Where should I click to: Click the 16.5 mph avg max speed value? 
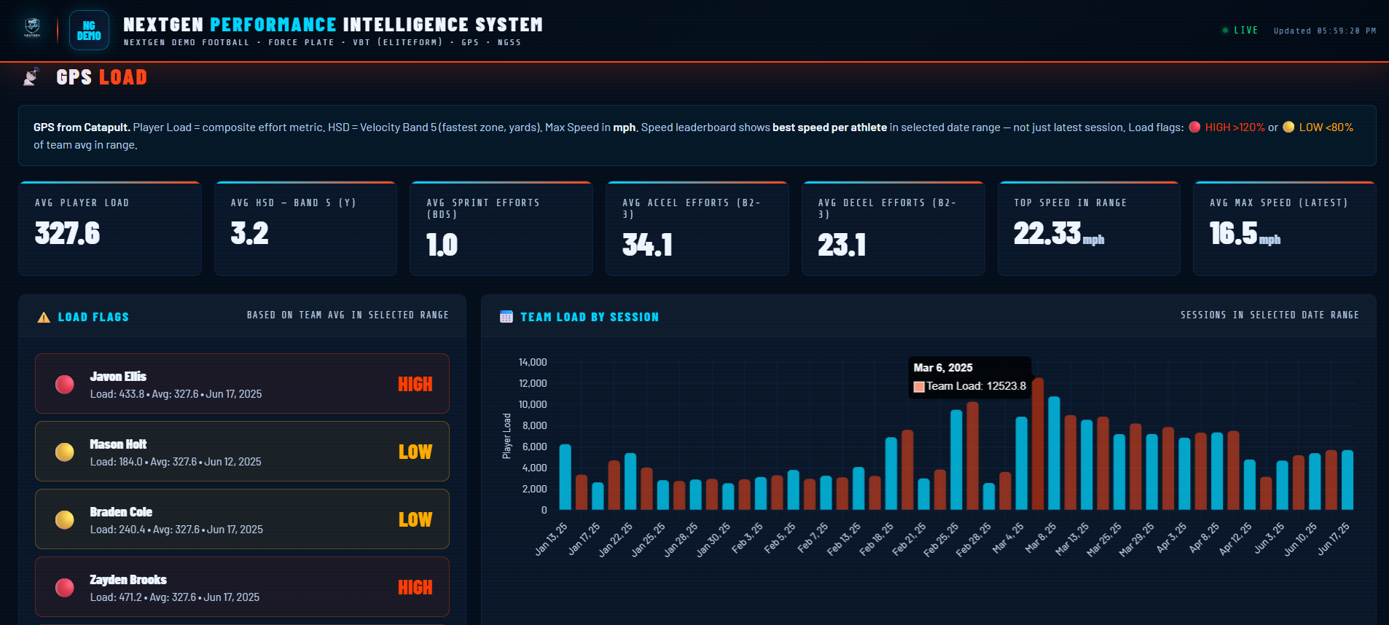(x=1245, y=234)
